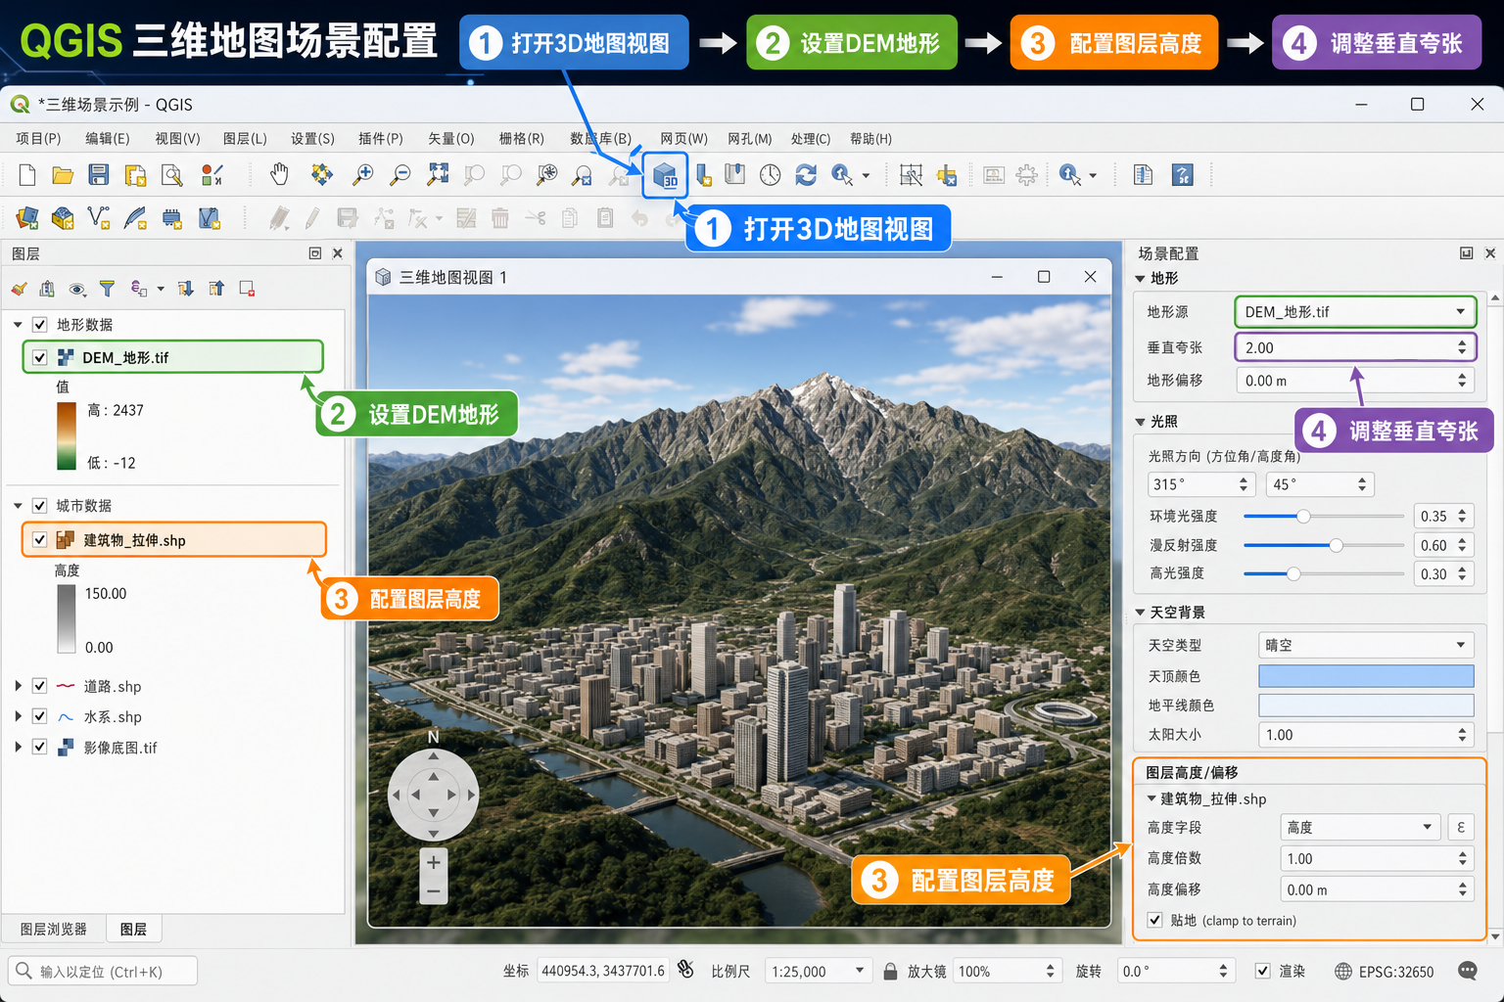This screenshot has width=1504, height=1002.
Task: Collapse the 光照 section
Action: point(1140,422)
